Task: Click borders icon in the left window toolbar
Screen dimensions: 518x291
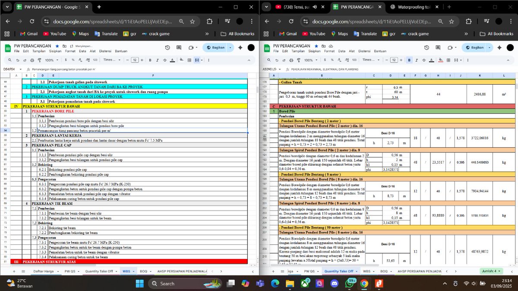Action: coord(189,60)
